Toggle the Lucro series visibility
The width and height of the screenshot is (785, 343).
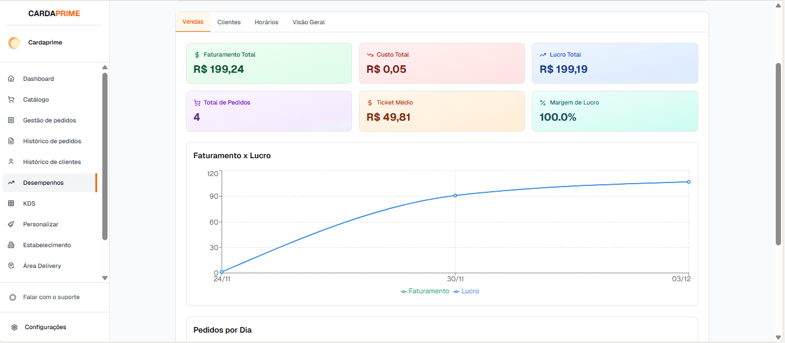click(x=466, y=291)
